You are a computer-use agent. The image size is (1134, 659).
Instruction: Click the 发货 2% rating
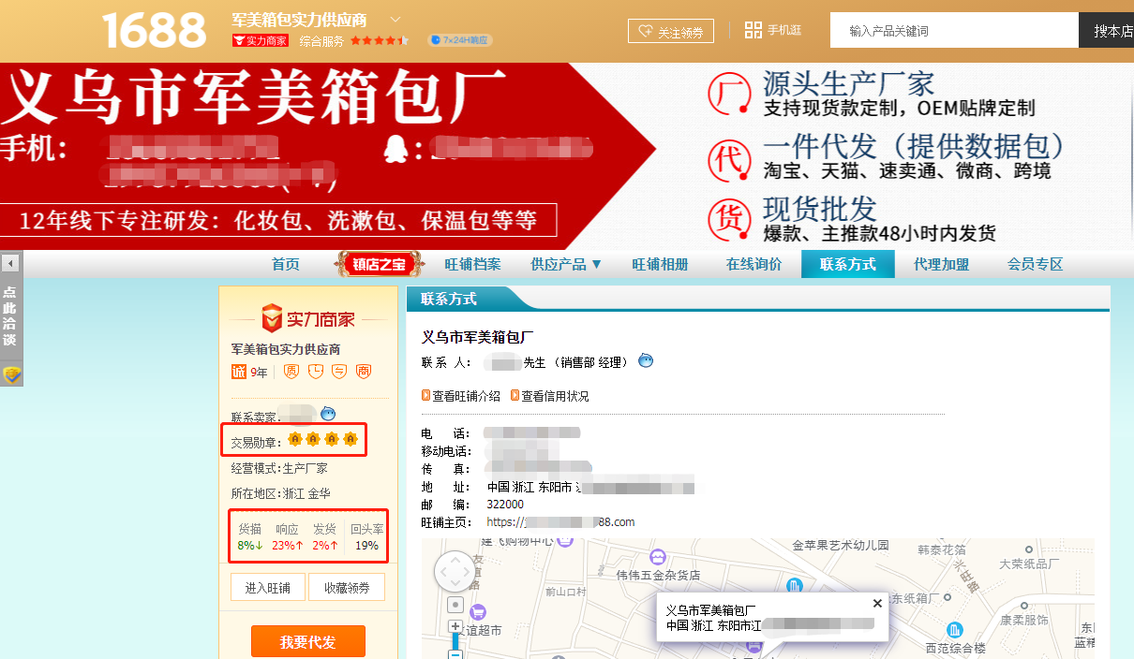tap(324, 537)
